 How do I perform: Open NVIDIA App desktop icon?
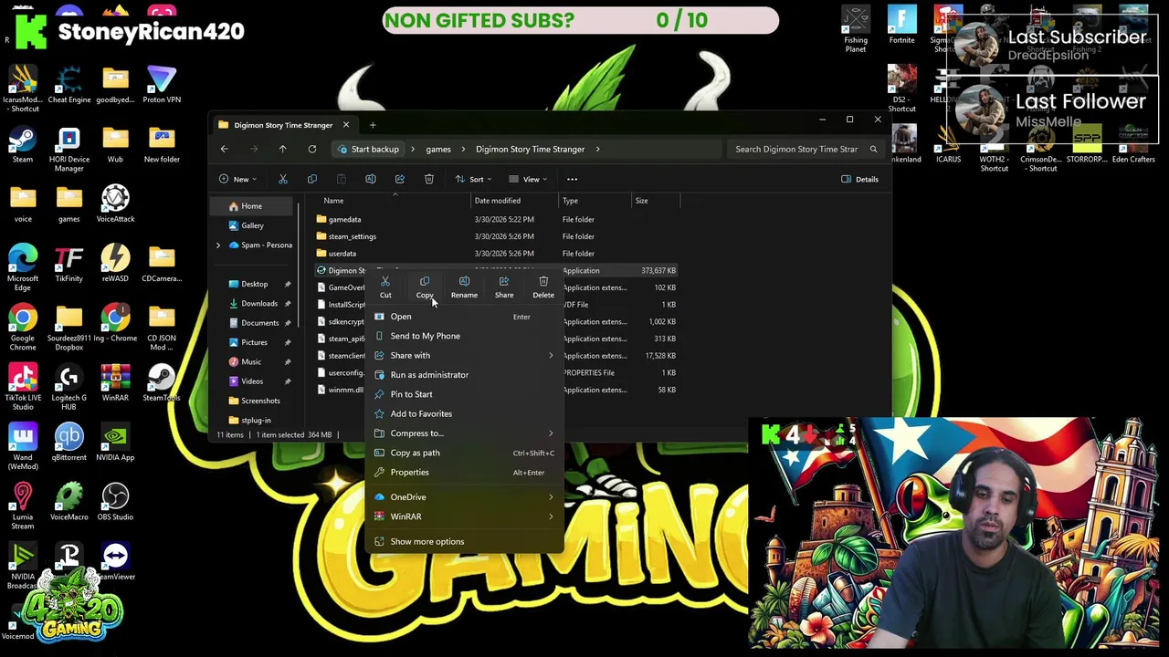tap(115, 443)
